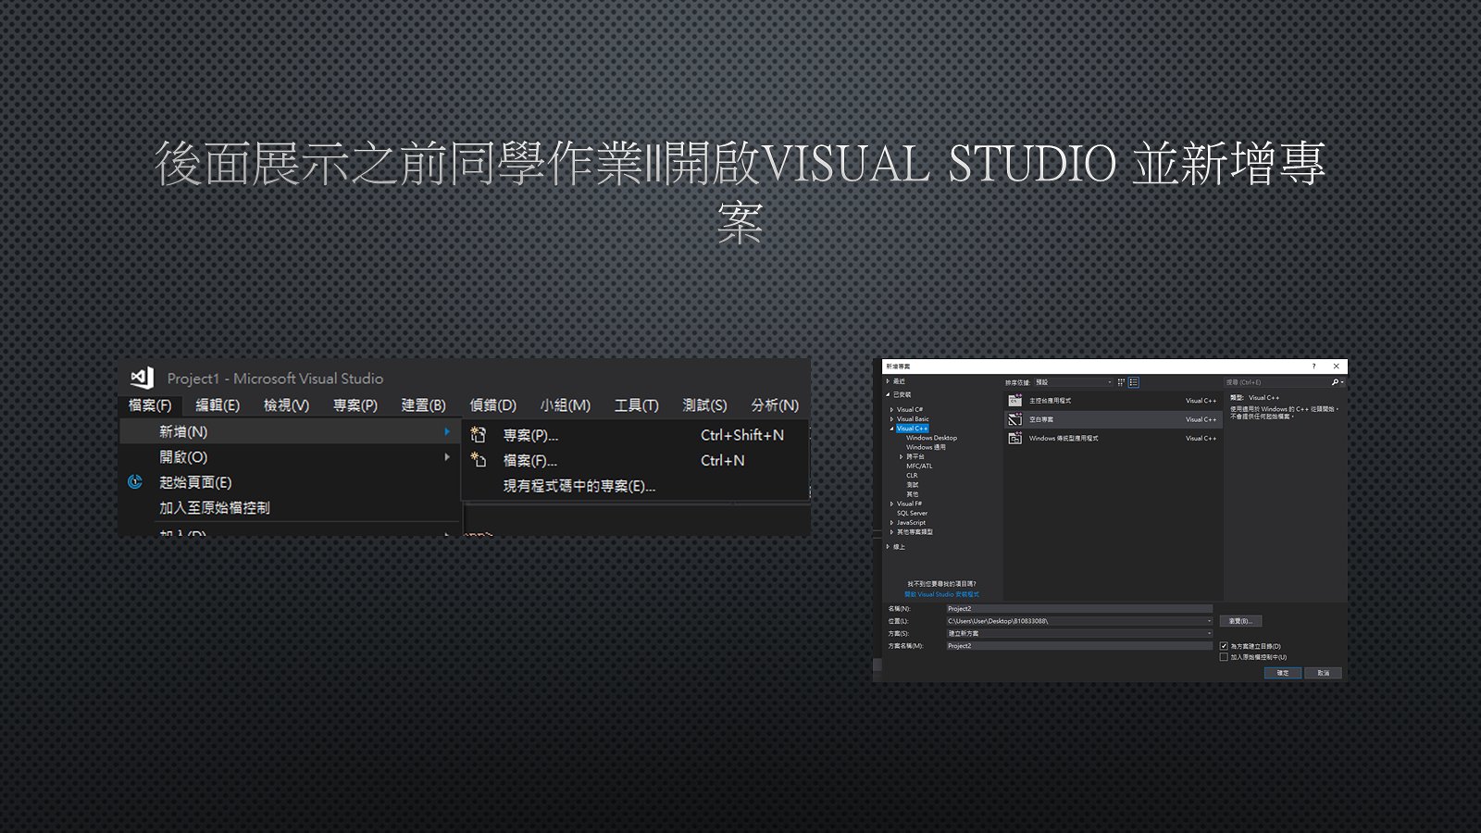Open the 開啟 Visual Studio 安裝程式 link
The width and height of the screenshot is (1481, 833).
[x=941, y=594]
